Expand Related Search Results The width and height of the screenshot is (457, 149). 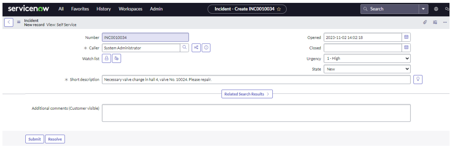click(247, 94)
